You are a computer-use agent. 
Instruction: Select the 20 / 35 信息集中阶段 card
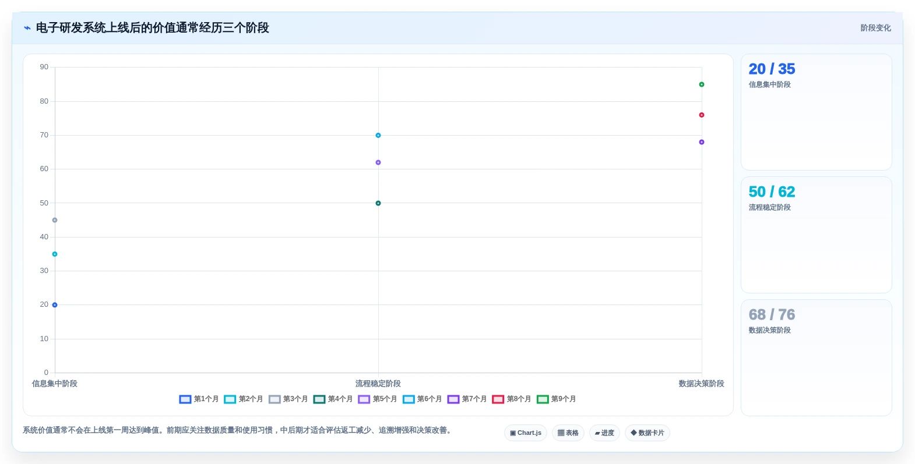pyautogui.click(x=817, y=112)
